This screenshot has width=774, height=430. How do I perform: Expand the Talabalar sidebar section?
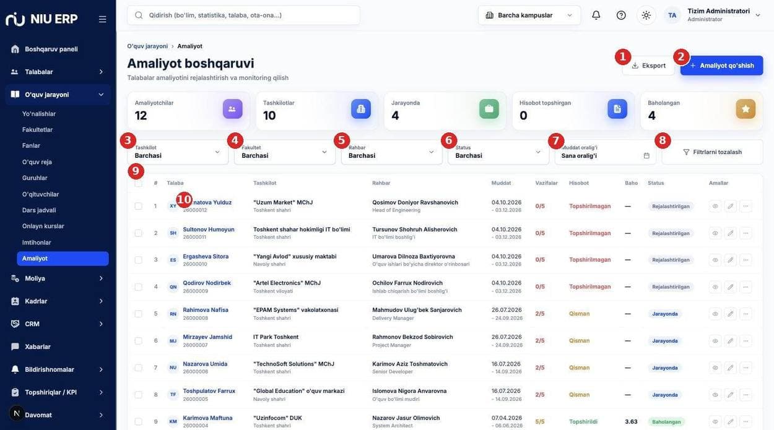[58, 72]
